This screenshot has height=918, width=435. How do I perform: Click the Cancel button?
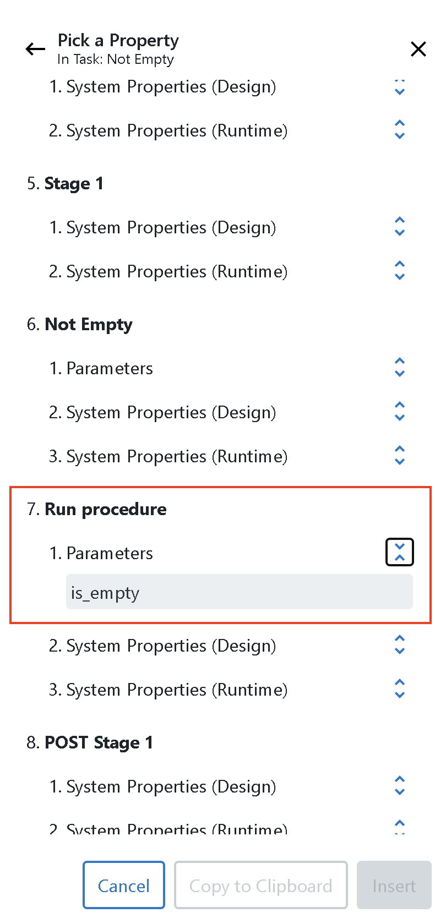[124, 886]
